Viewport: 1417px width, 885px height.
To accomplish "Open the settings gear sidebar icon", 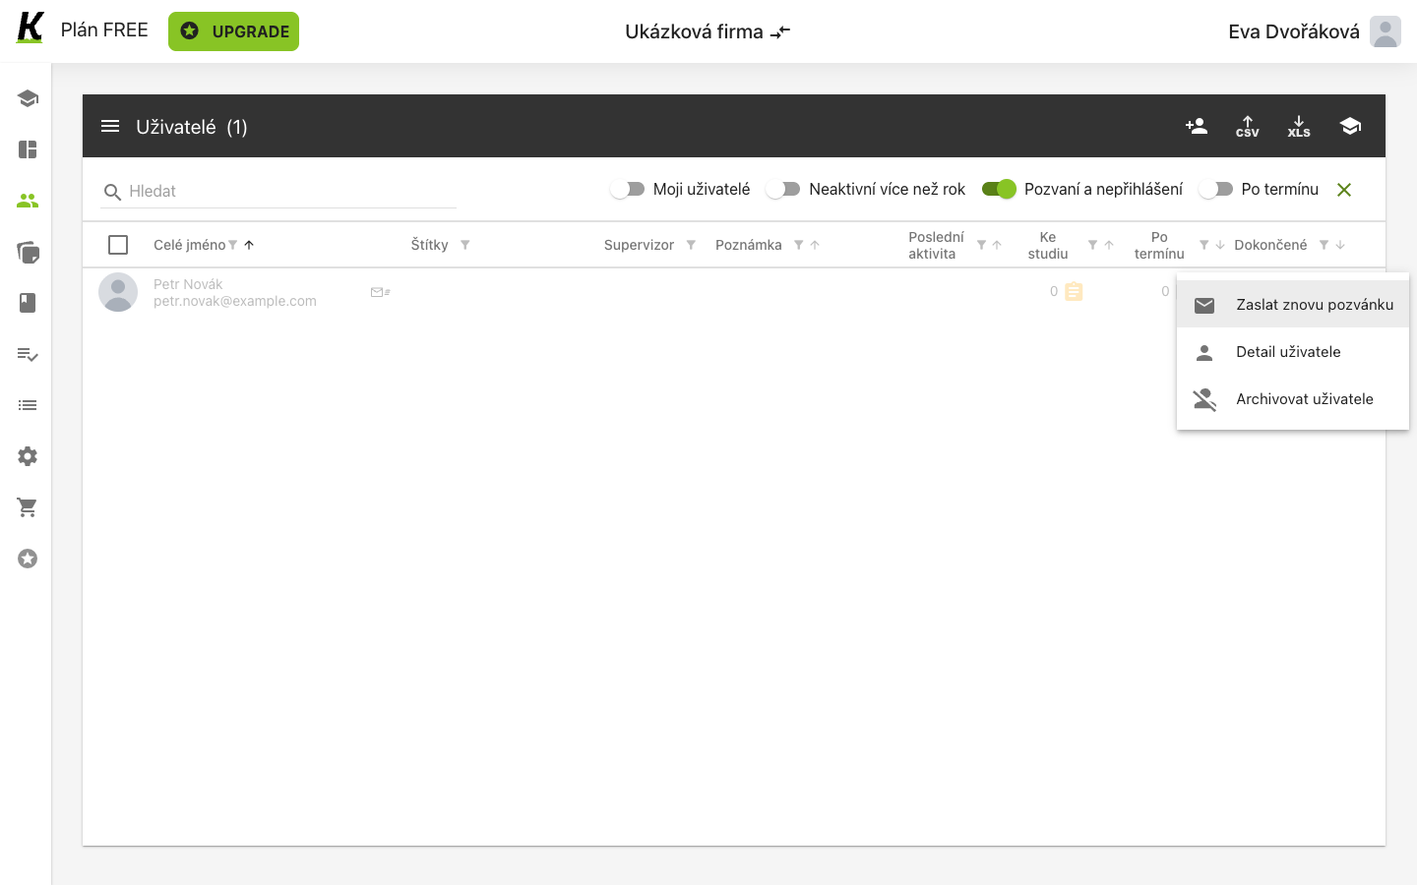I will point(28,456).
